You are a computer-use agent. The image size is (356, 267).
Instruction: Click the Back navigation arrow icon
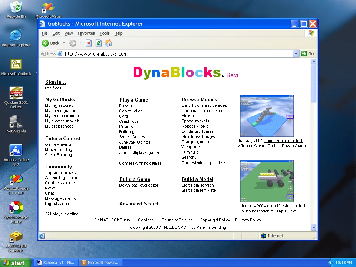(45, 43)
